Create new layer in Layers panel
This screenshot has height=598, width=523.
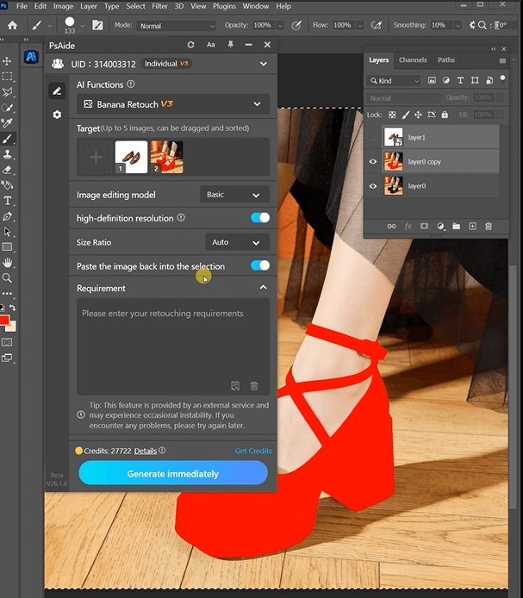pos(472,226)
